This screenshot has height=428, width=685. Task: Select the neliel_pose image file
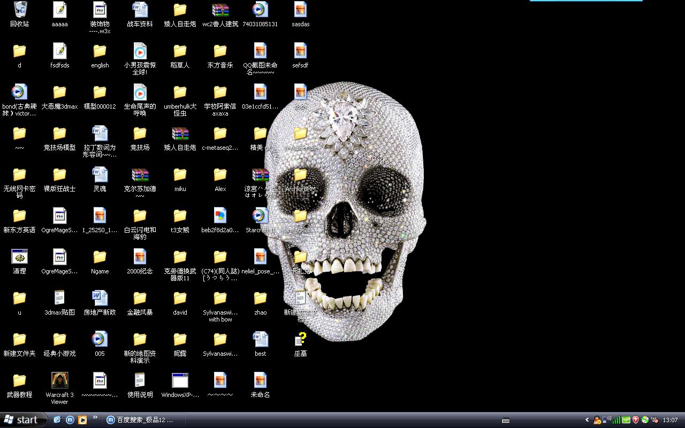(260, 257)
